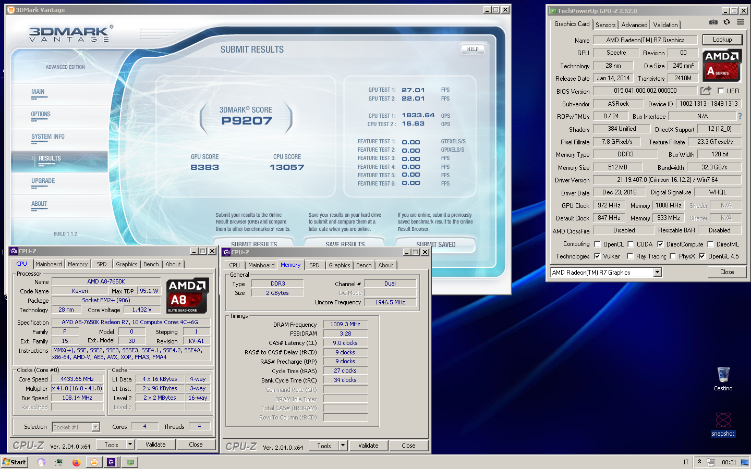Toggle the Vulkan checkbox
The height and width of the screenshot is (469, 751).
point(597,256)
